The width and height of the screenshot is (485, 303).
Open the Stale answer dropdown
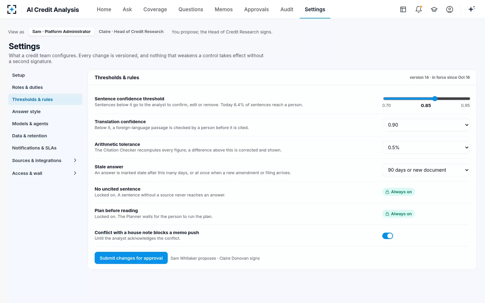click(426, 170)
